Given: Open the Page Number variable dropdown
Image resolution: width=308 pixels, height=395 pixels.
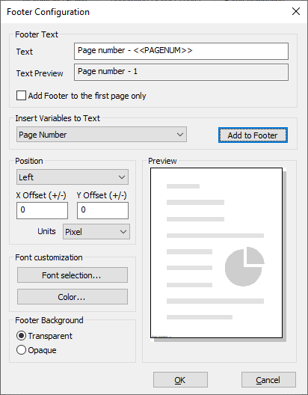Looking at the screenshot, I should tap(102, 135).
